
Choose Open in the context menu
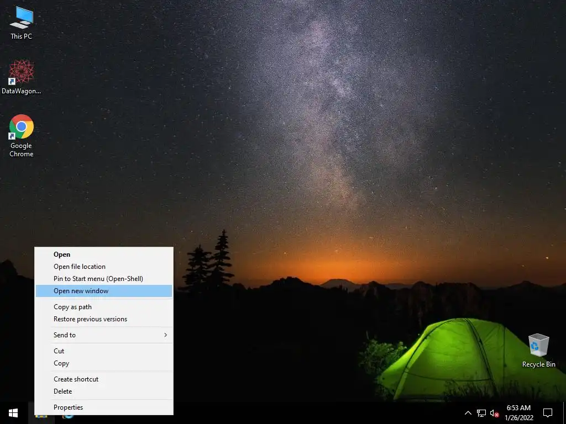[104, 254]
